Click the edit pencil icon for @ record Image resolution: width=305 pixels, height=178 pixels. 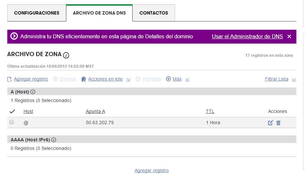270,123
